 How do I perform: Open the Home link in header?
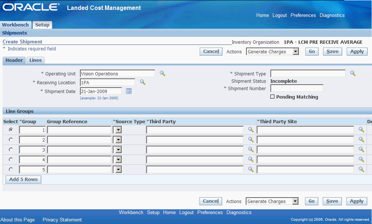[262, 15]
